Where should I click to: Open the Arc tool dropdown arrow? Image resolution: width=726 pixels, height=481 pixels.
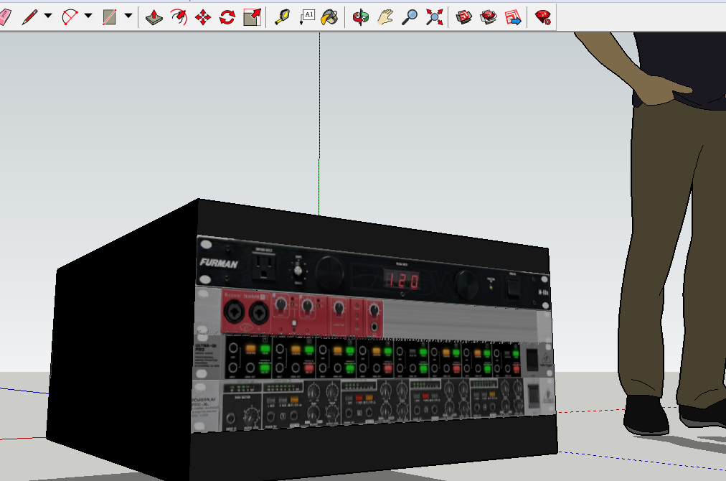tap(88, 16)
